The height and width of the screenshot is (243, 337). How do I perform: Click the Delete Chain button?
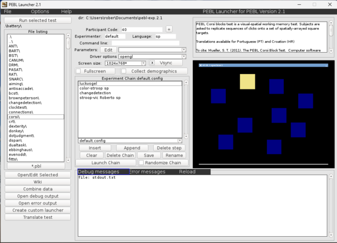(x=120, y=155)
